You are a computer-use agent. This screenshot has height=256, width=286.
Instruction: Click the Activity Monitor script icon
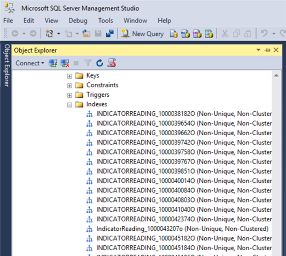click(112, 63)
